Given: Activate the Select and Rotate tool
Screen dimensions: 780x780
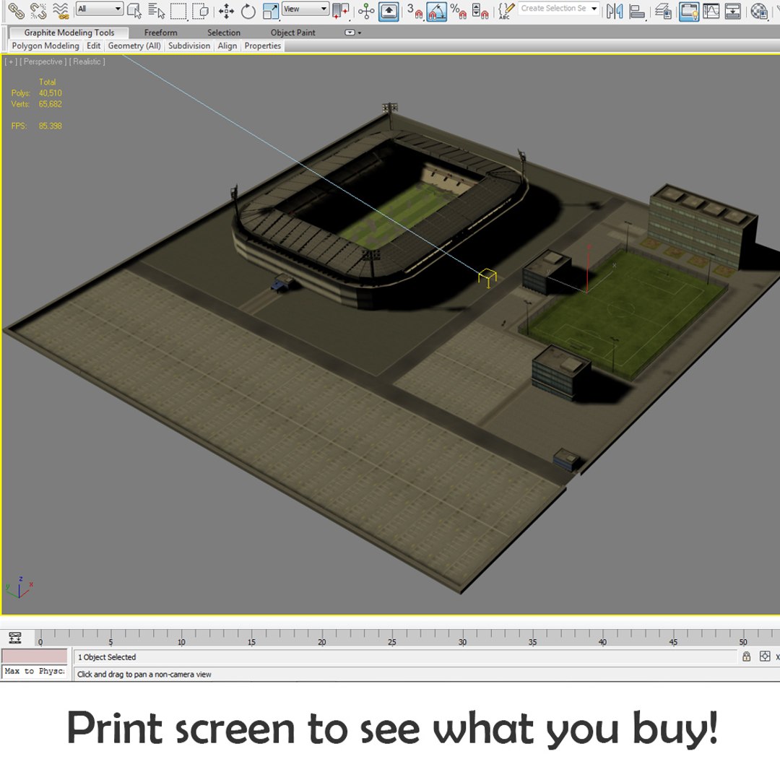Looking at the screenshot, I should pos(248,10).
